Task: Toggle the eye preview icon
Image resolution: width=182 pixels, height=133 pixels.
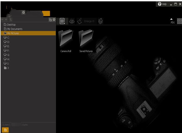Action: [x=72, y=21]
